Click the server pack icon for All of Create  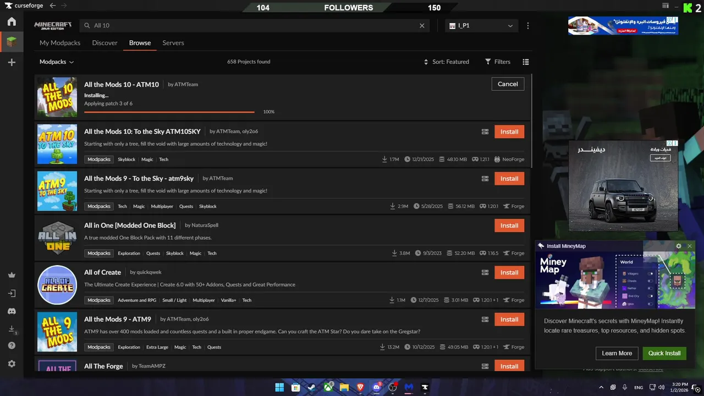[485, 273]
